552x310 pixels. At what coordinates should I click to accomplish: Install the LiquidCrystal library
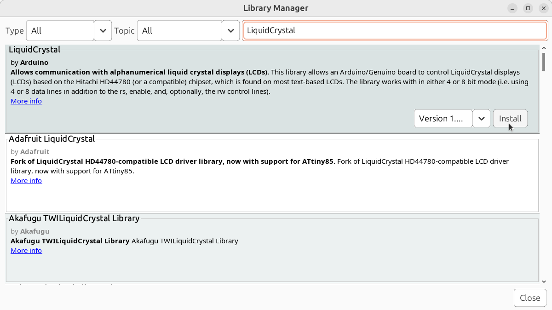click(510, 119)
